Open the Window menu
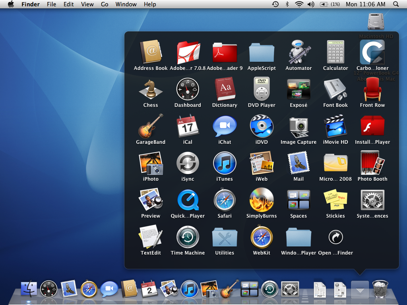Screen dimensions: 407x305 pos(126,4)
